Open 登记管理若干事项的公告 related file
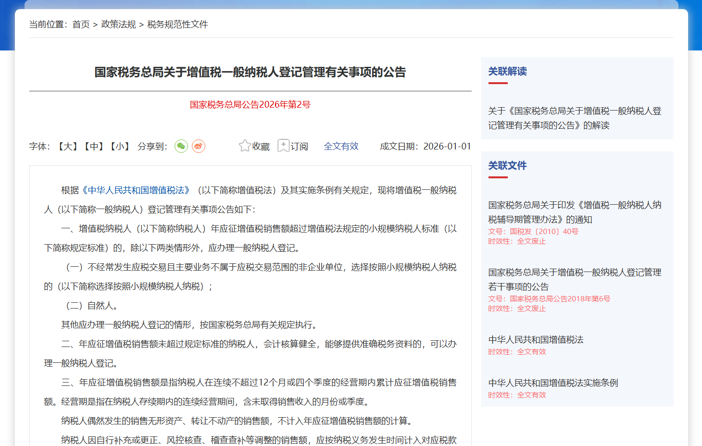 tap(575, 280)
